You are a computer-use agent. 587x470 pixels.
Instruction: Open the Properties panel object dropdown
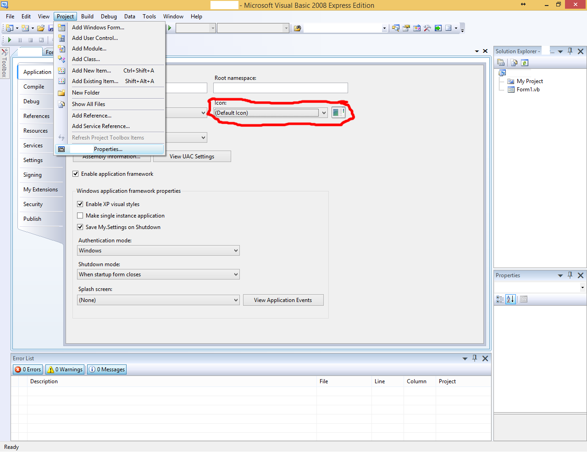pos(582,288)
